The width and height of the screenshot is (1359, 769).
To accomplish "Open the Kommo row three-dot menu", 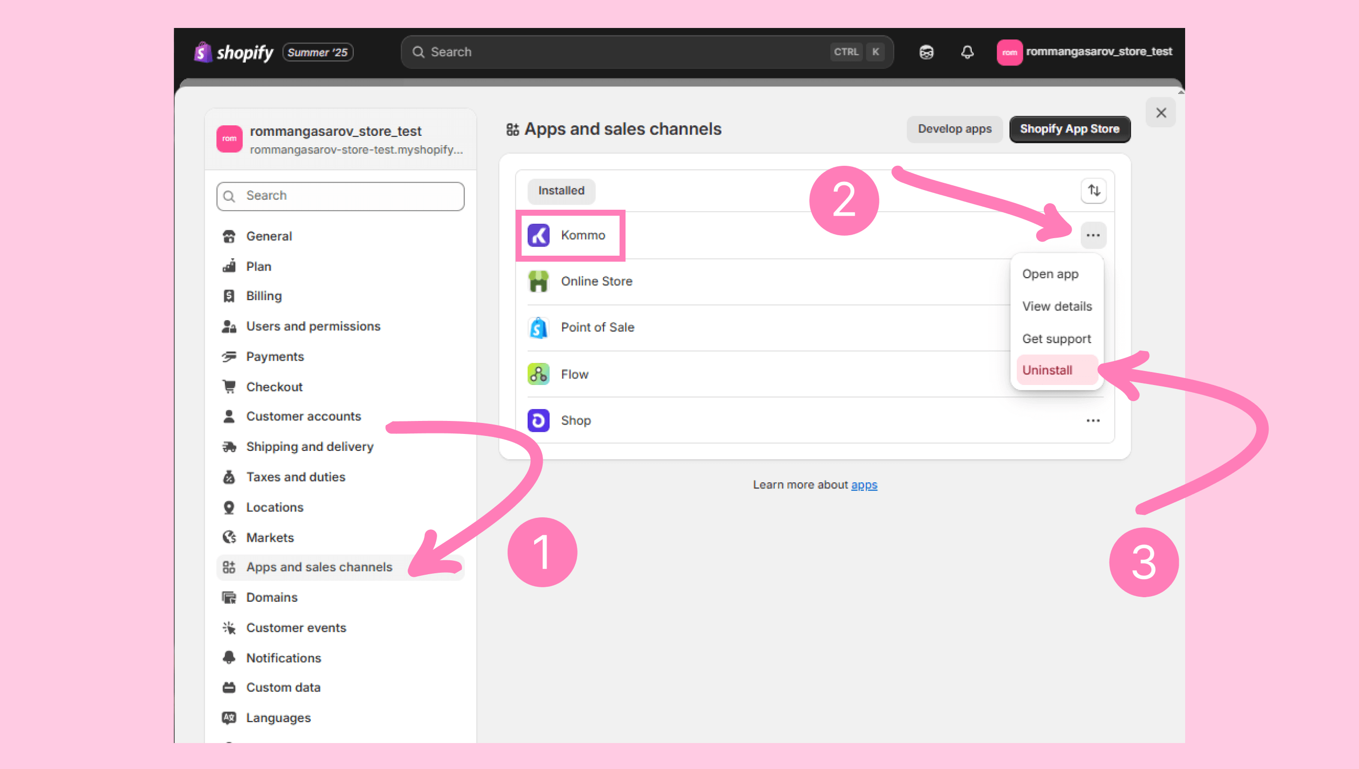I will [x=1093, y=236].
